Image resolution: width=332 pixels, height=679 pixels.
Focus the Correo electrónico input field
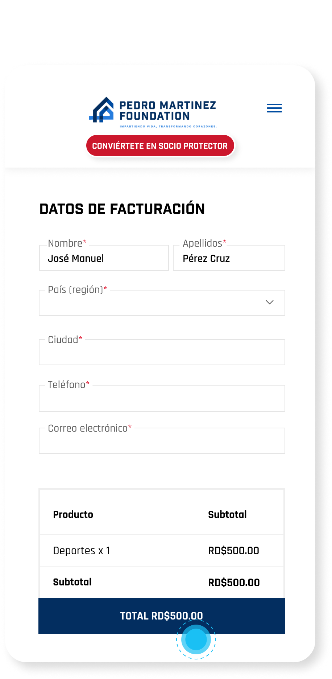tap(162, 441)
